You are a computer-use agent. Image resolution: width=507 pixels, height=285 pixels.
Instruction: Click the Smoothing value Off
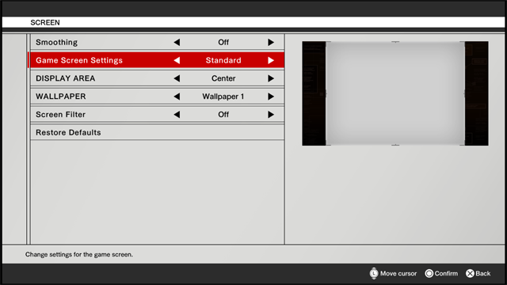pos(223,42)
